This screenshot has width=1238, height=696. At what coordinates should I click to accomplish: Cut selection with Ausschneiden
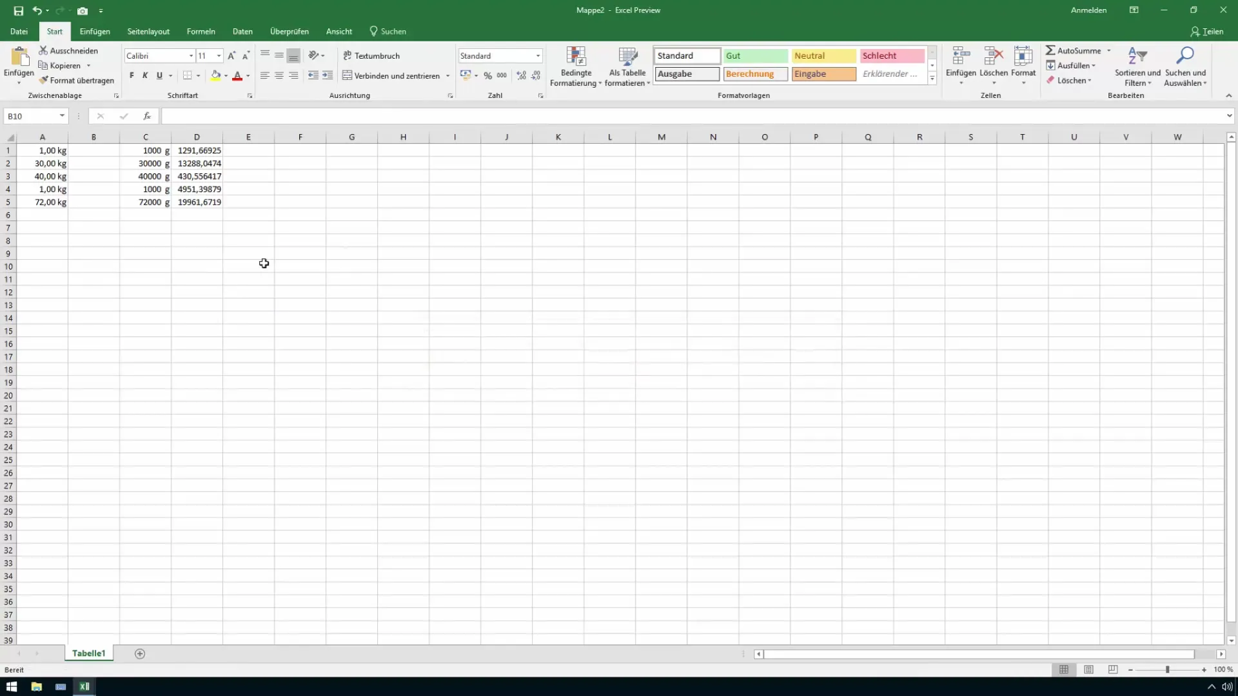(x=68, y=50)
